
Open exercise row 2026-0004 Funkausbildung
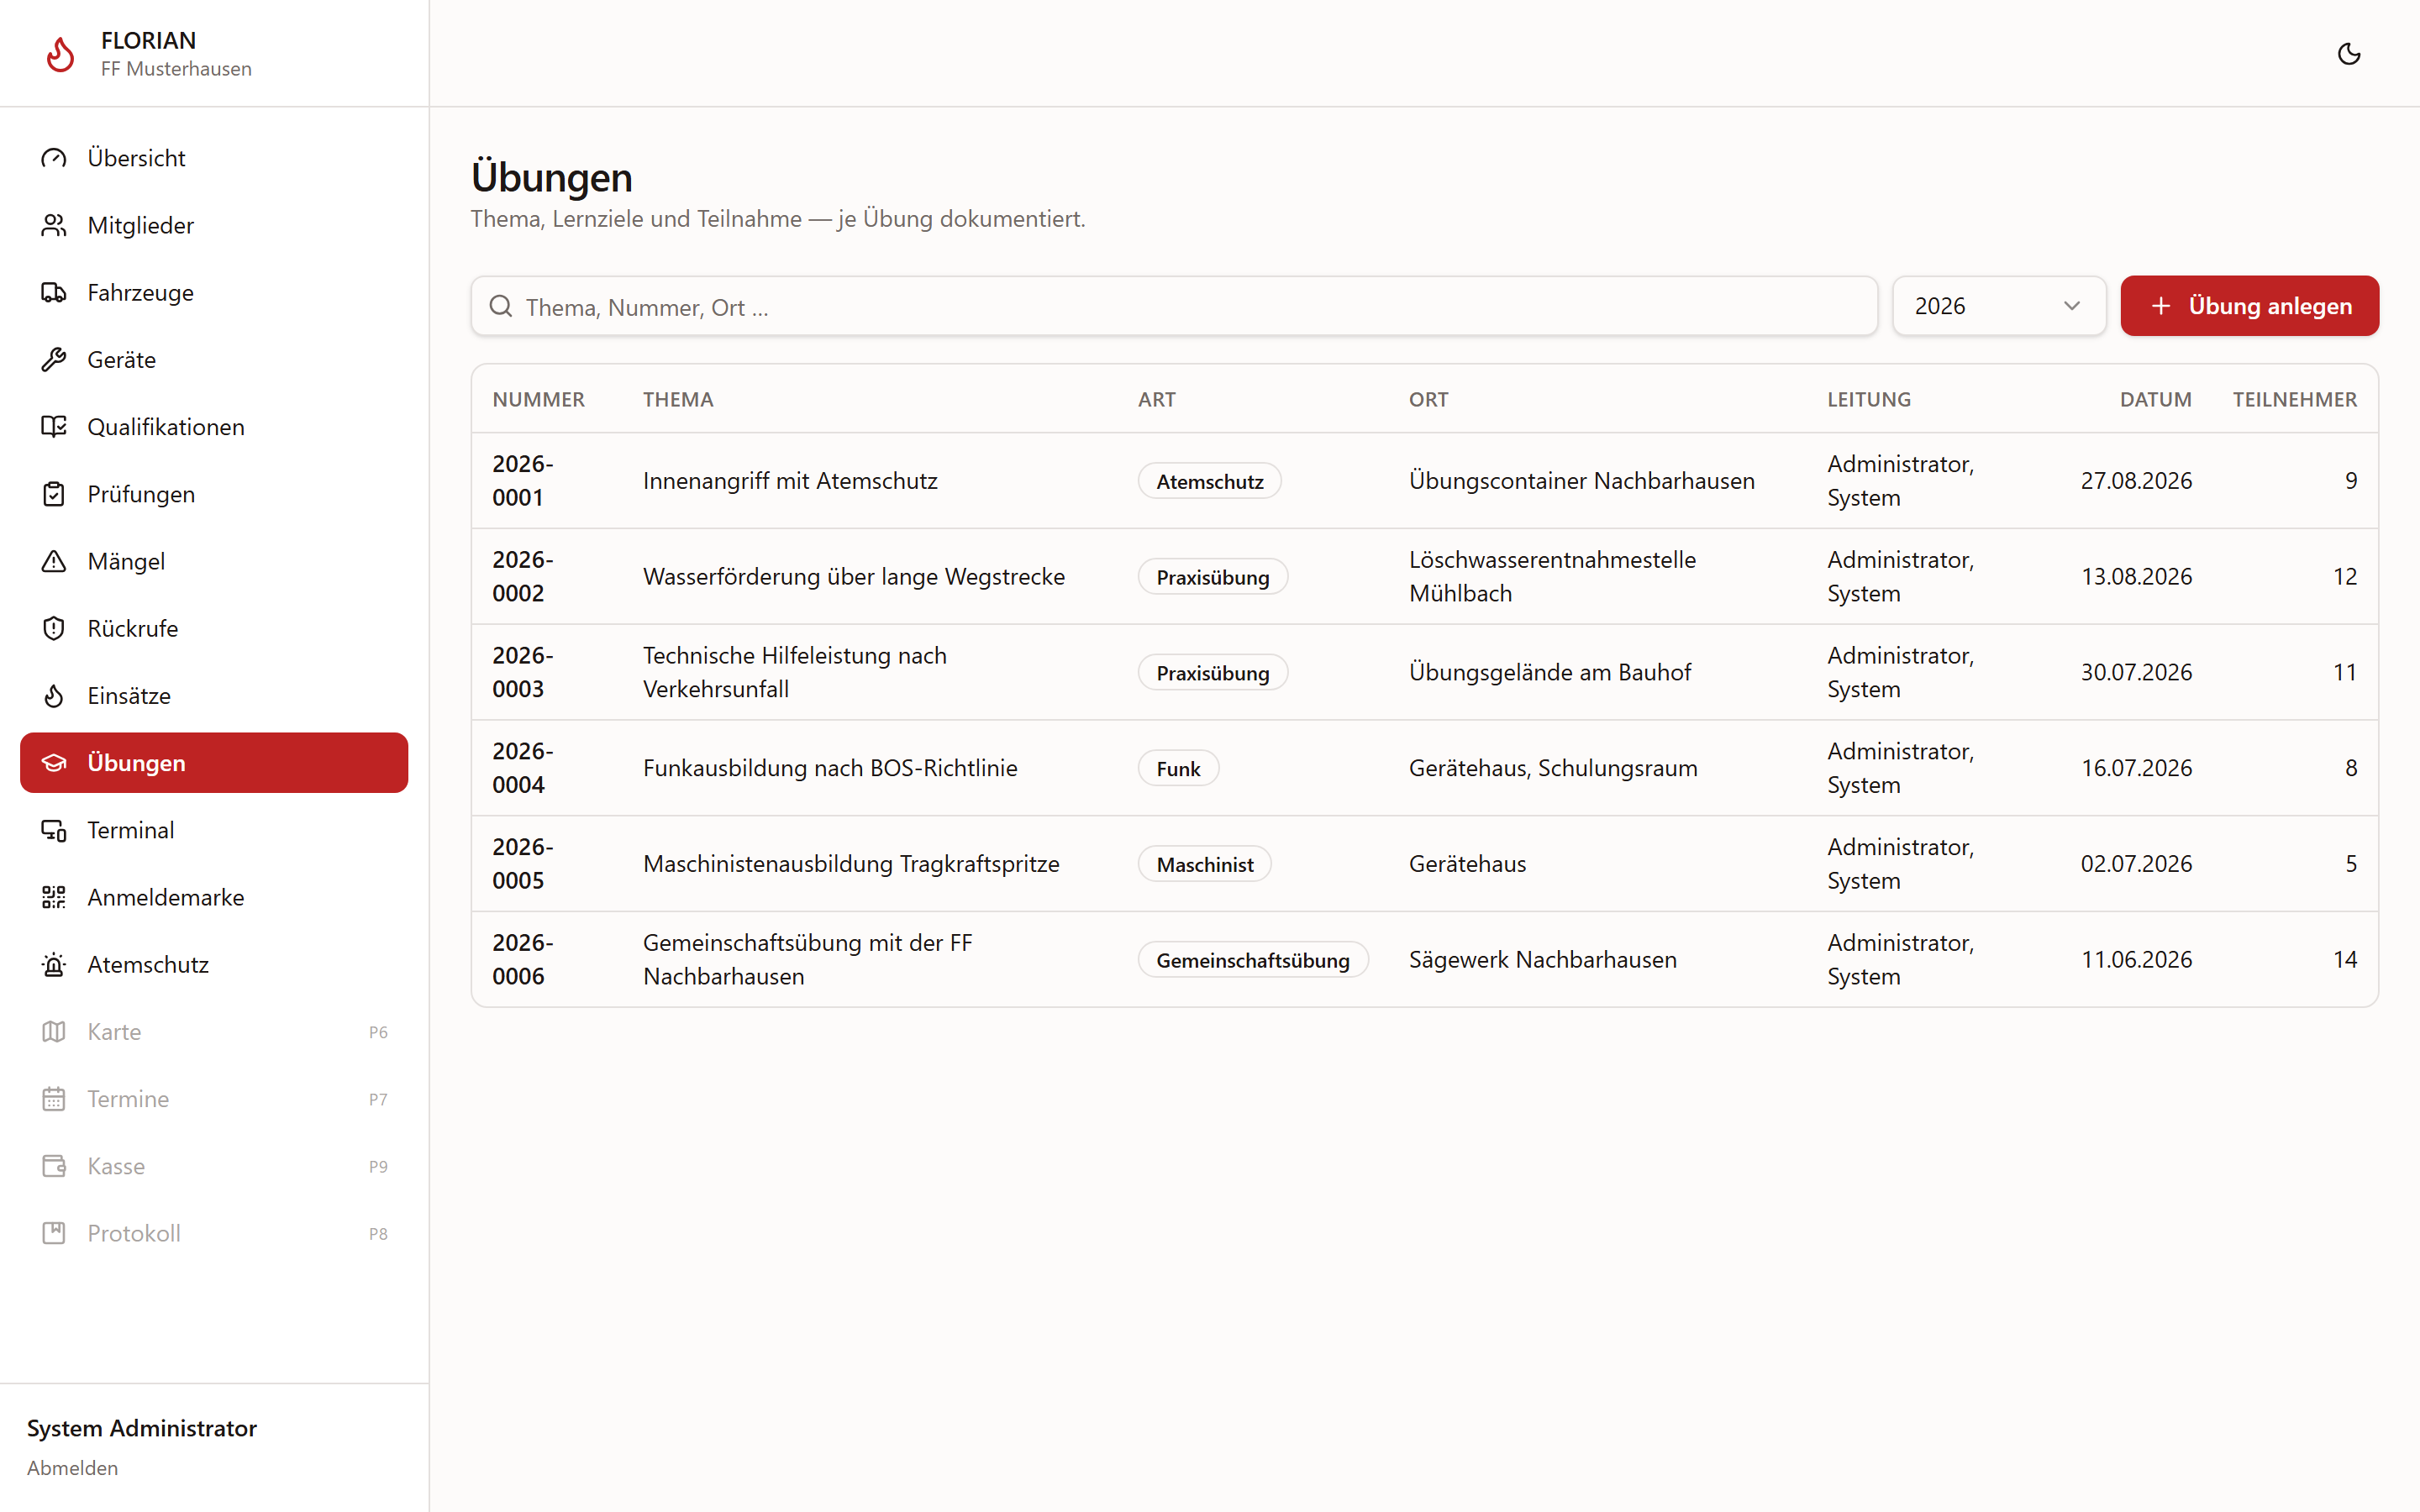click(1424, 768)
